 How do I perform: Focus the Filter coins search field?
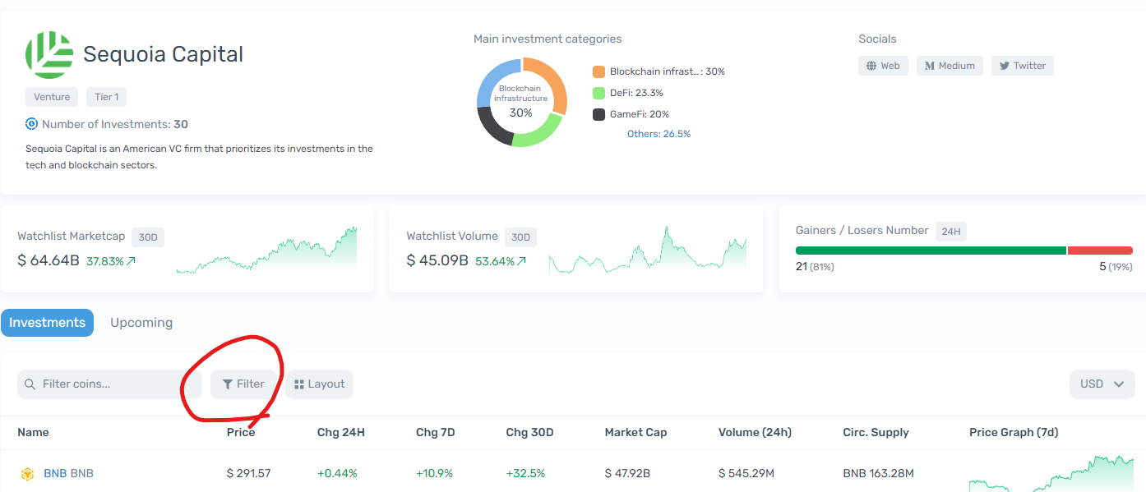(x=109, y=384)
